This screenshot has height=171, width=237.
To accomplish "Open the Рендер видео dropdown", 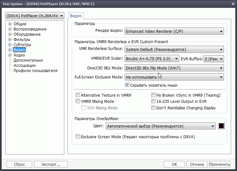I will click(x=174, y=31).
